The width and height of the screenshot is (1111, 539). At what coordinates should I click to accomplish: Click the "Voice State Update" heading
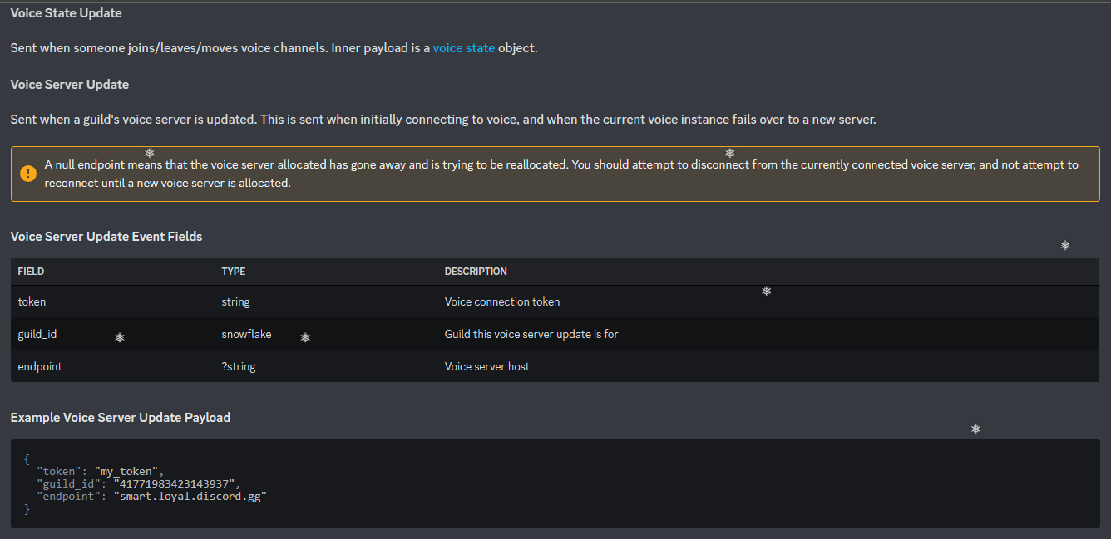(66, 13)
